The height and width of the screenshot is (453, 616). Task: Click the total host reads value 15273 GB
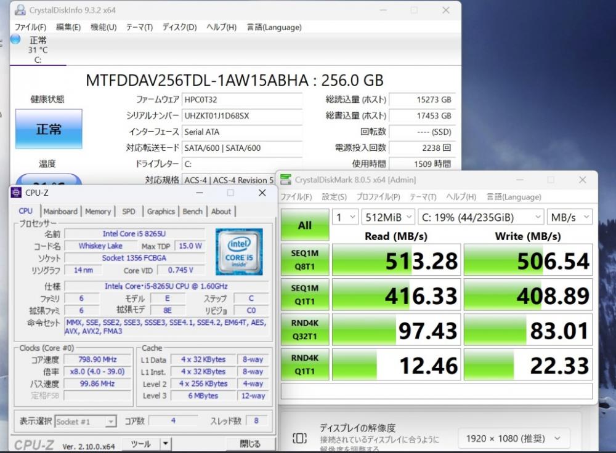[421, 100]
